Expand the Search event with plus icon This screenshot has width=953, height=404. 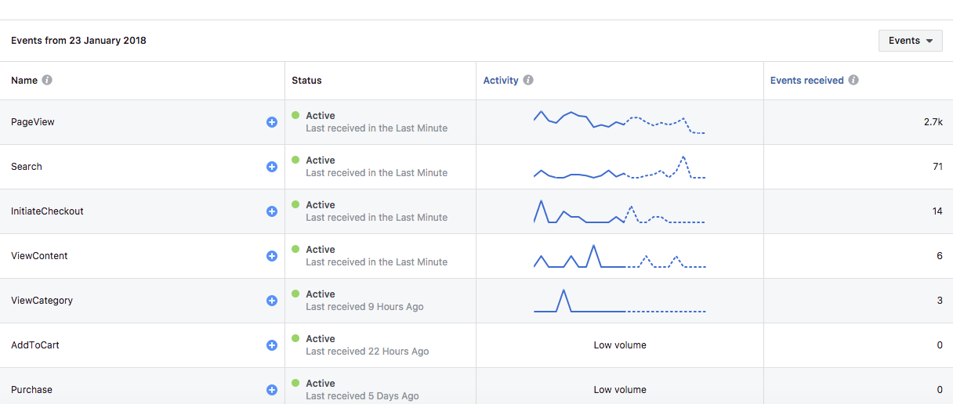pyautogui.click(x=272, y=167)
